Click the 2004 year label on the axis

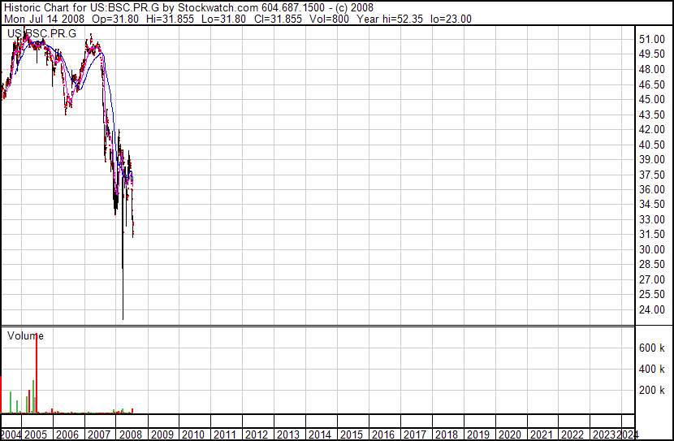pos(11,435)
